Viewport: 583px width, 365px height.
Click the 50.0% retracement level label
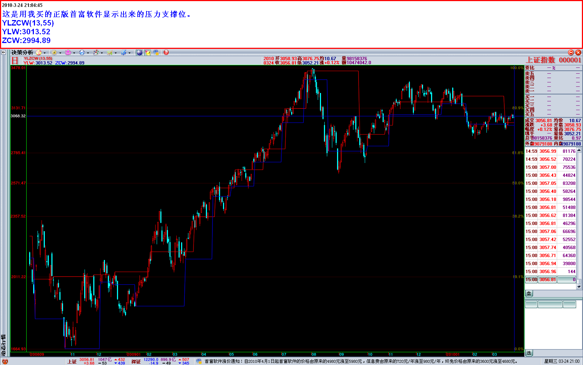pos(518,183)
